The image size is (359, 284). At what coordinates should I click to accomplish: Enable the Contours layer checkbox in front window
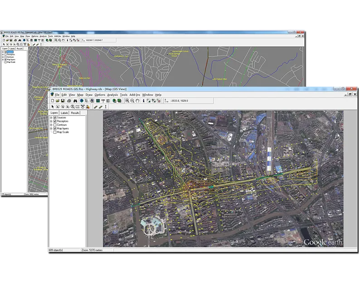55,125
